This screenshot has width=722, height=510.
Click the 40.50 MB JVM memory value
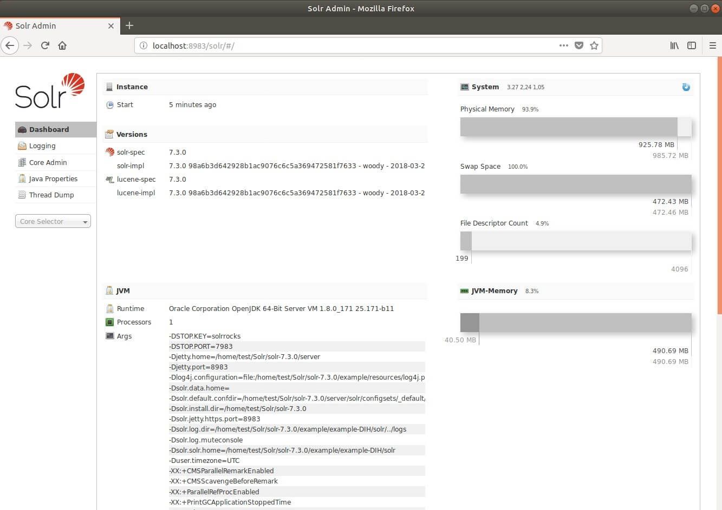pyautogui.click(x=460, y=340)
